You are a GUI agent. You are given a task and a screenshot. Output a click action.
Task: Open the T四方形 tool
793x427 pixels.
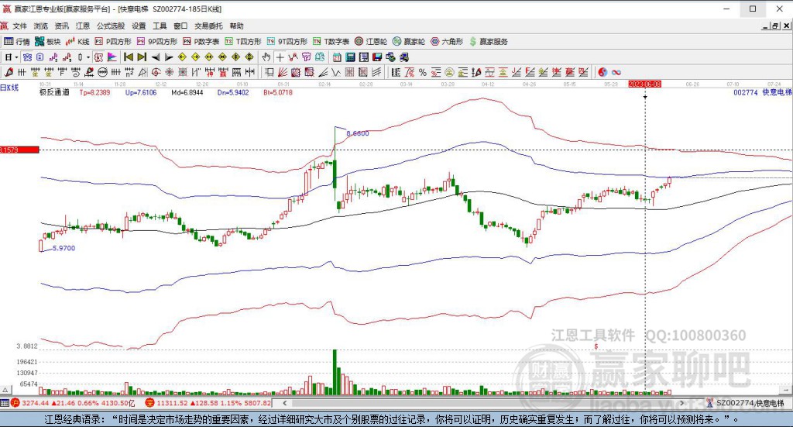pyautogui.click(x=243, y=42)
